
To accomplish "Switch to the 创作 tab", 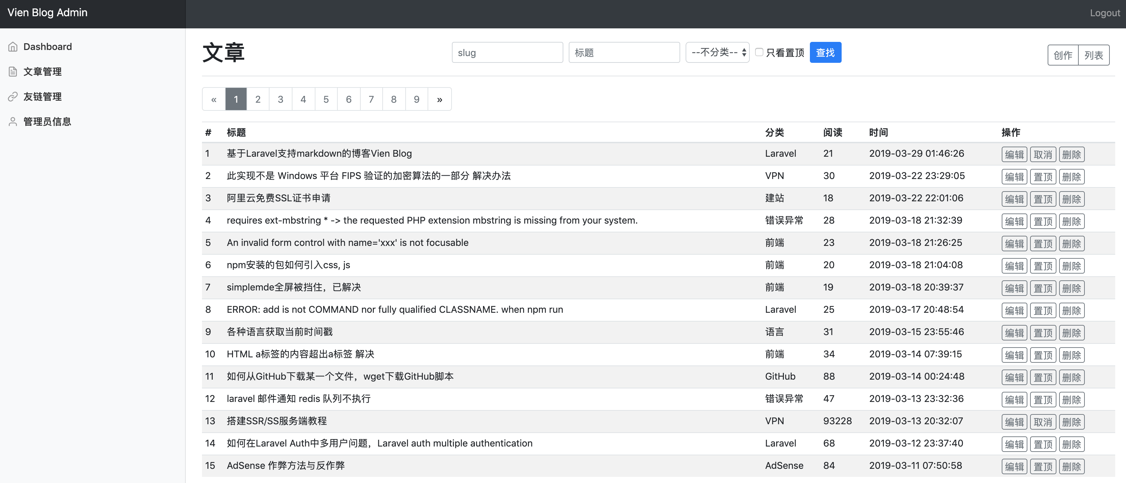I will point(1063,55).
